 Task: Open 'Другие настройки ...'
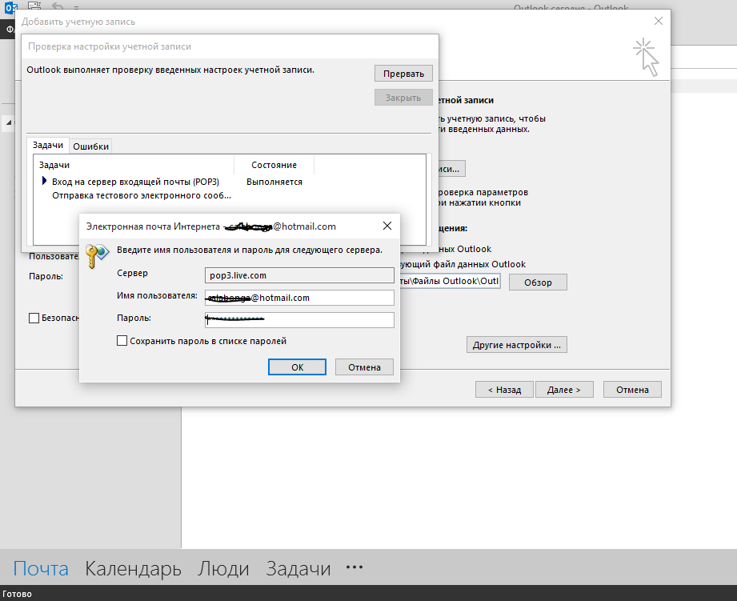point(517,344)
